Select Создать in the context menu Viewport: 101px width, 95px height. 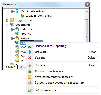point(63,65)
